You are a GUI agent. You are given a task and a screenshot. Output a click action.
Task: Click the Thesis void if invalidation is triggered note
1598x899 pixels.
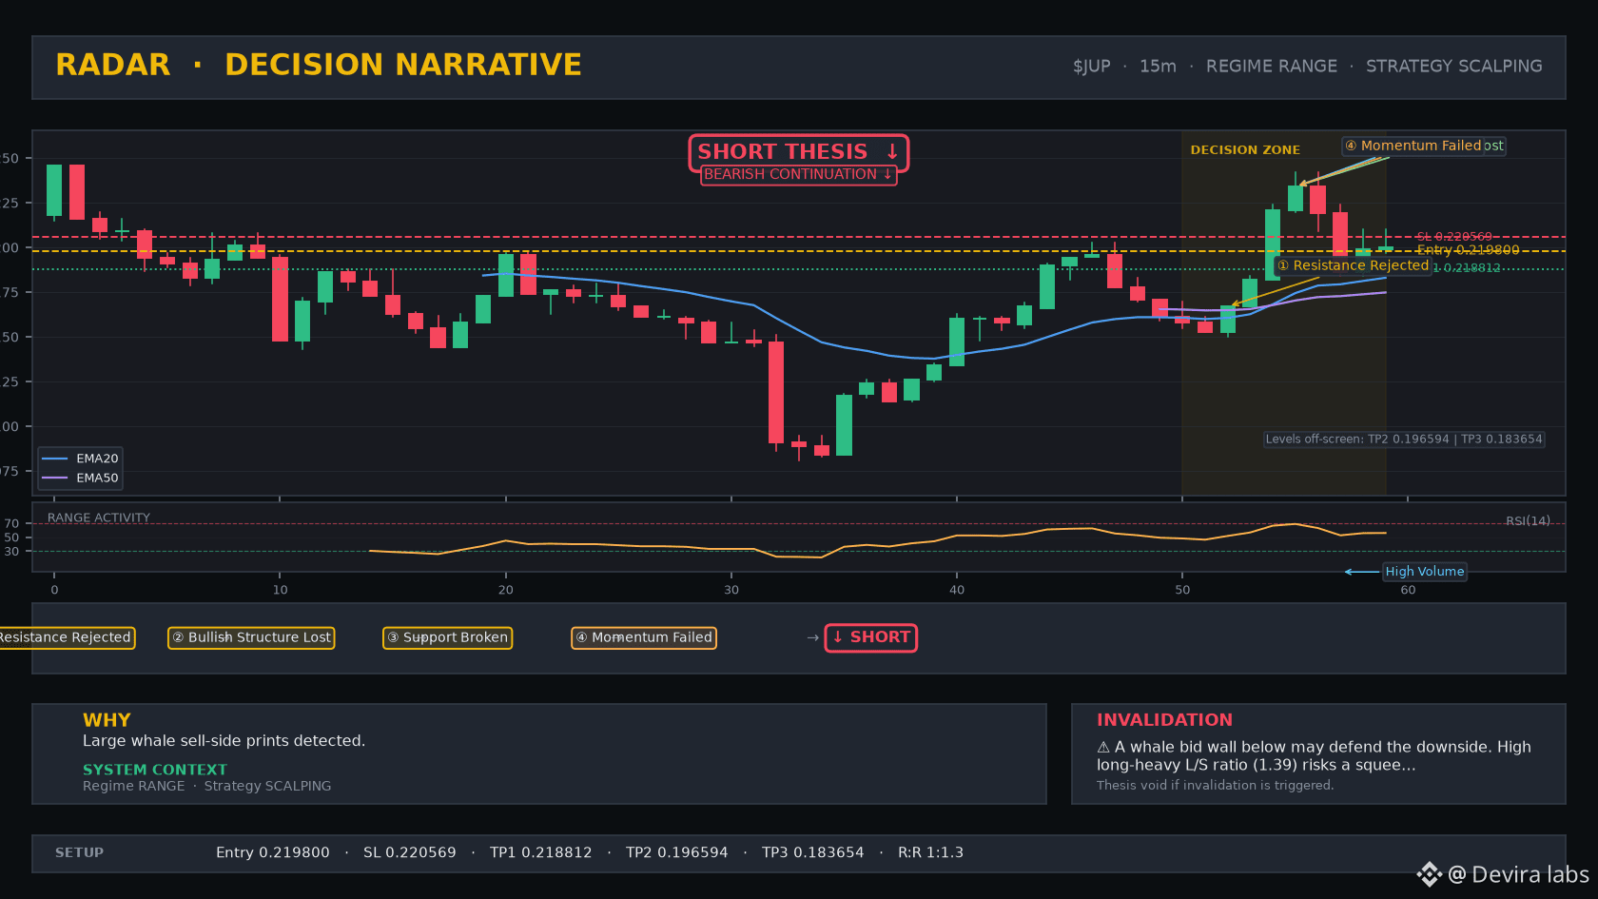pos(1215,786)
